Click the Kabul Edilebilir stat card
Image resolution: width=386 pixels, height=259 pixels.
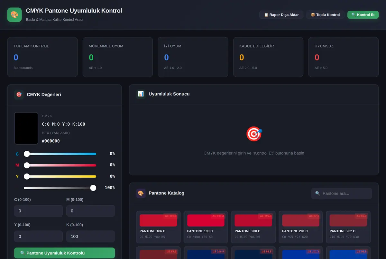point(268,57)
